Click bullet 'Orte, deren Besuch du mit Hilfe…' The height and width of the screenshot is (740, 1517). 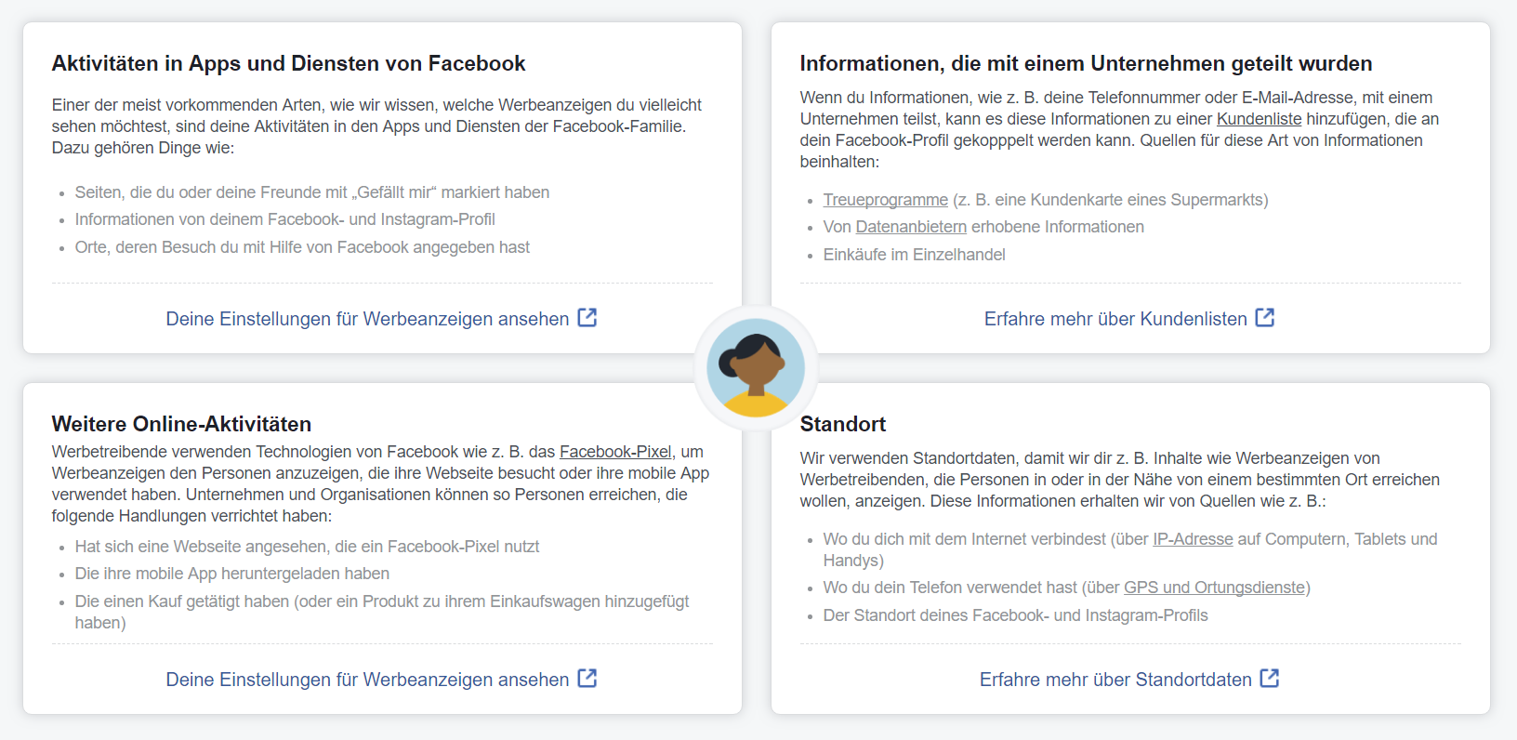click(x=302, y=247)
